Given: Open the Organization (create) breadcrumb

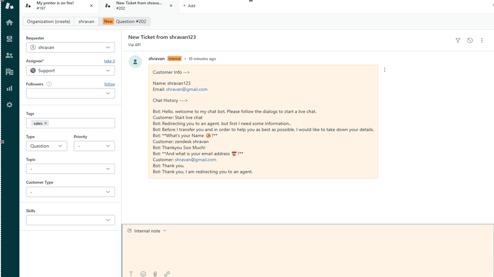Looking at the screenshot, I should pyautogui.click(x=49, y=21).
